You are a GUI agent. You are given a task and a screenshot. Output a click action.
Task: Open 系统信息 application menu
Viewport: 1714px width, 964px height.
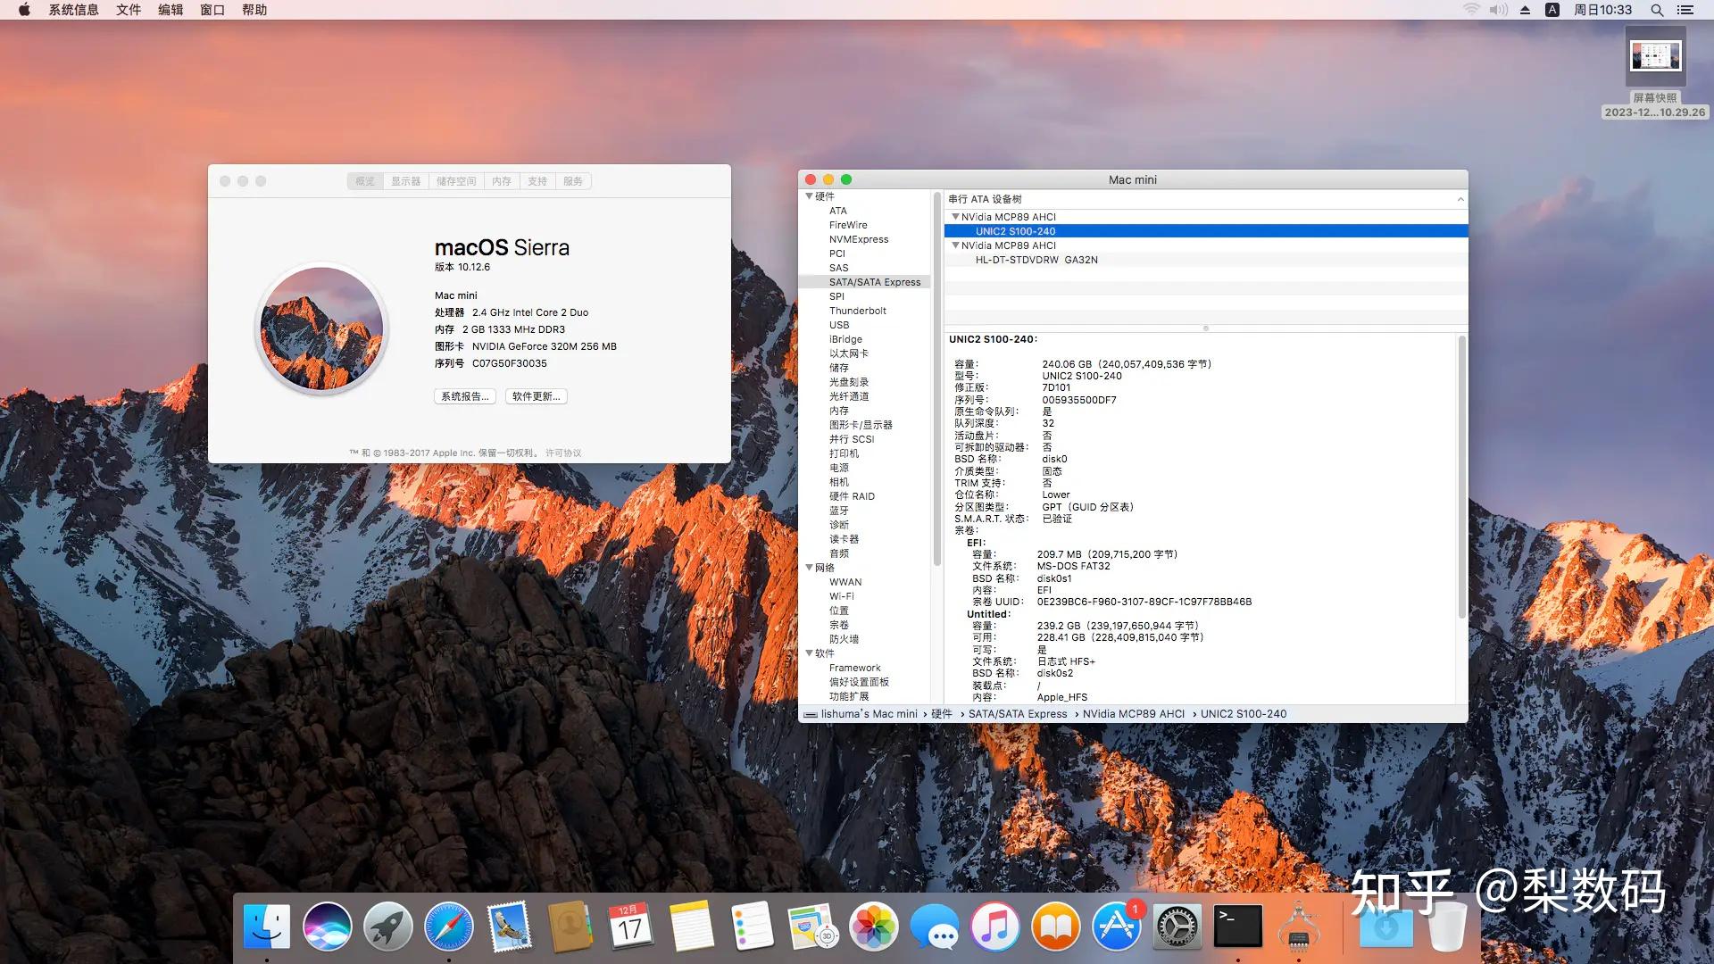74,10
